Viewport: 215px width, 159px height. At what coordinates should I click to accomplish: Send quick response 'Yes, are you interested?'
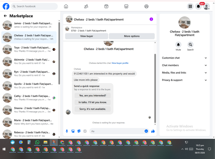(x=92, y=96)
